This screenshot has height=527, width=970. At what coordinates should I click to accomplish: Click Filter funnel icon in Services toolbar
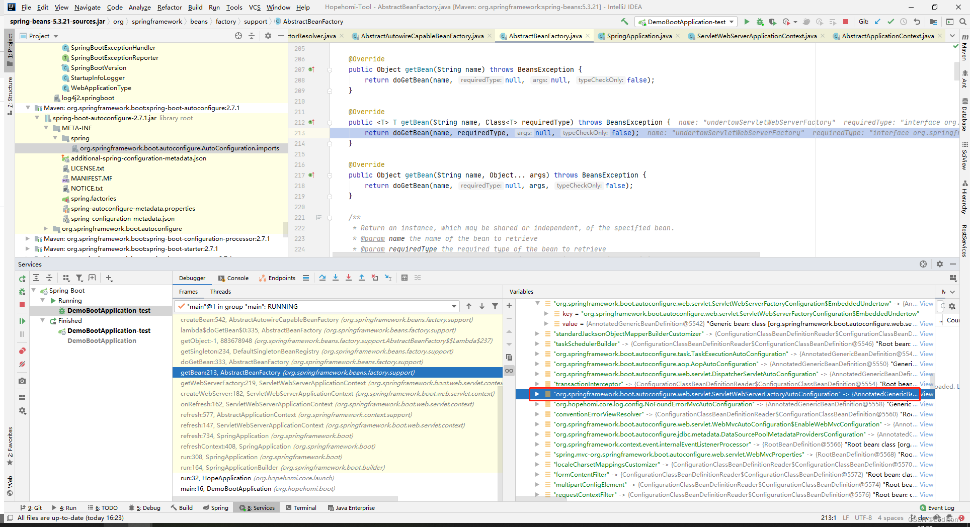tap(79, 278)
